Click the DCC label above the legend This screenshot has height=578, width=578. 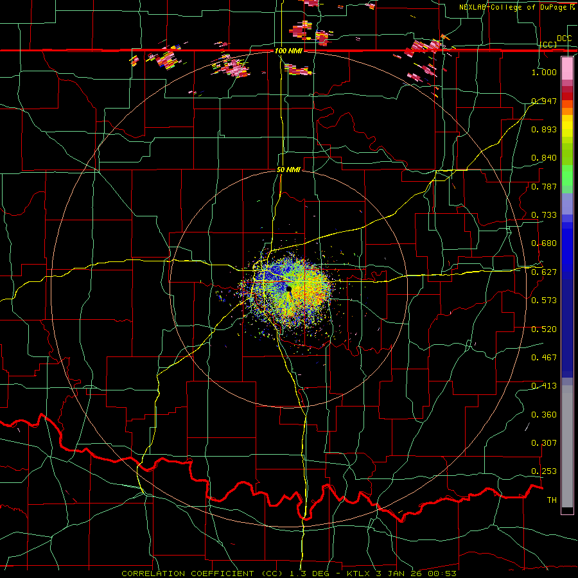564,39
